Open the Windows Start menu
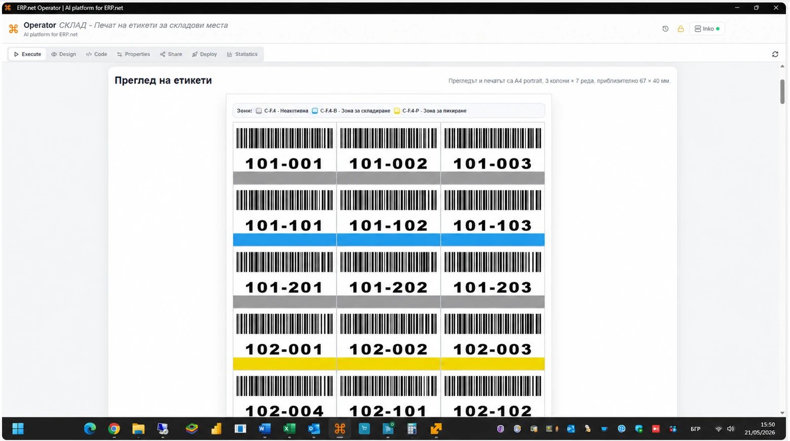790x441 pixels. coord(18,429)
